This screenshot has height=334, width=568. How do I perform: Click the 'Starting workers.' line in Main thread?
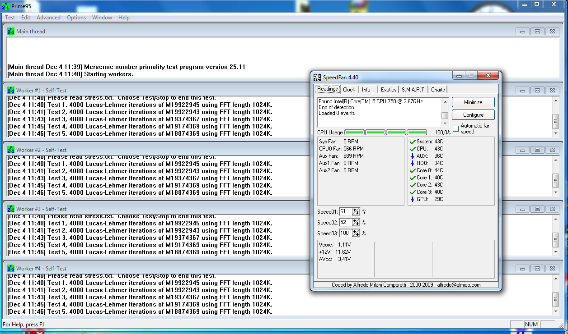coord(70,74)
